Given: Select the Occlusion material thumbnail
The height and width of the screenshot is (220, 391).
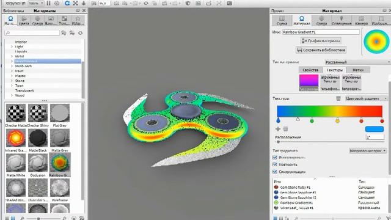Looking at the screenshot, I should click(x=38, y=163).
